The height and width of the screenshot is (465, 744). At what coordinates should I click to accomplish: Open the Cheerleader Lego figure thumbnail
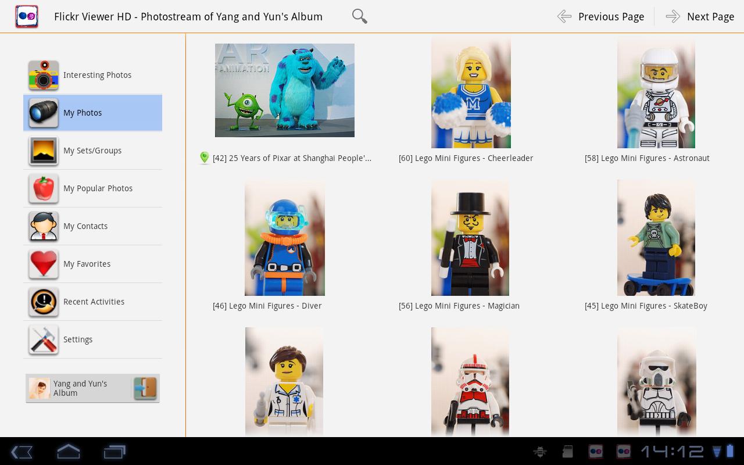click(471, 93)
